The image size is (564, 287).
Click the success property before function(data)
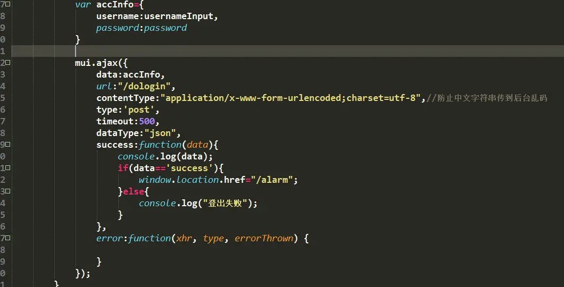pyautogui.click(x=115, y=145)
